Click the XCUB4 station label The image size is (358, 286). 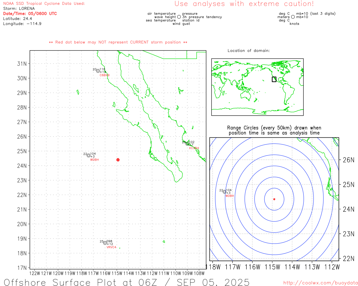(x=194, y=148)
